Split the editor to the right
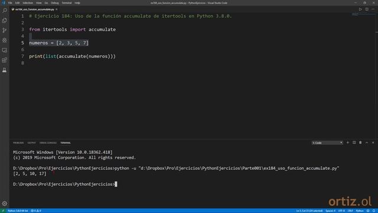 tap(367, 9)
